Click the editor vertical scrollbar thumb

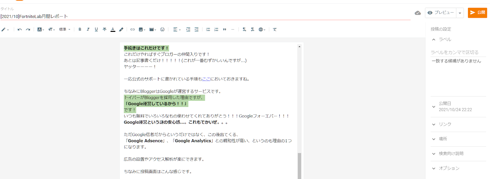pyautogui.click(x=299, y=166)
